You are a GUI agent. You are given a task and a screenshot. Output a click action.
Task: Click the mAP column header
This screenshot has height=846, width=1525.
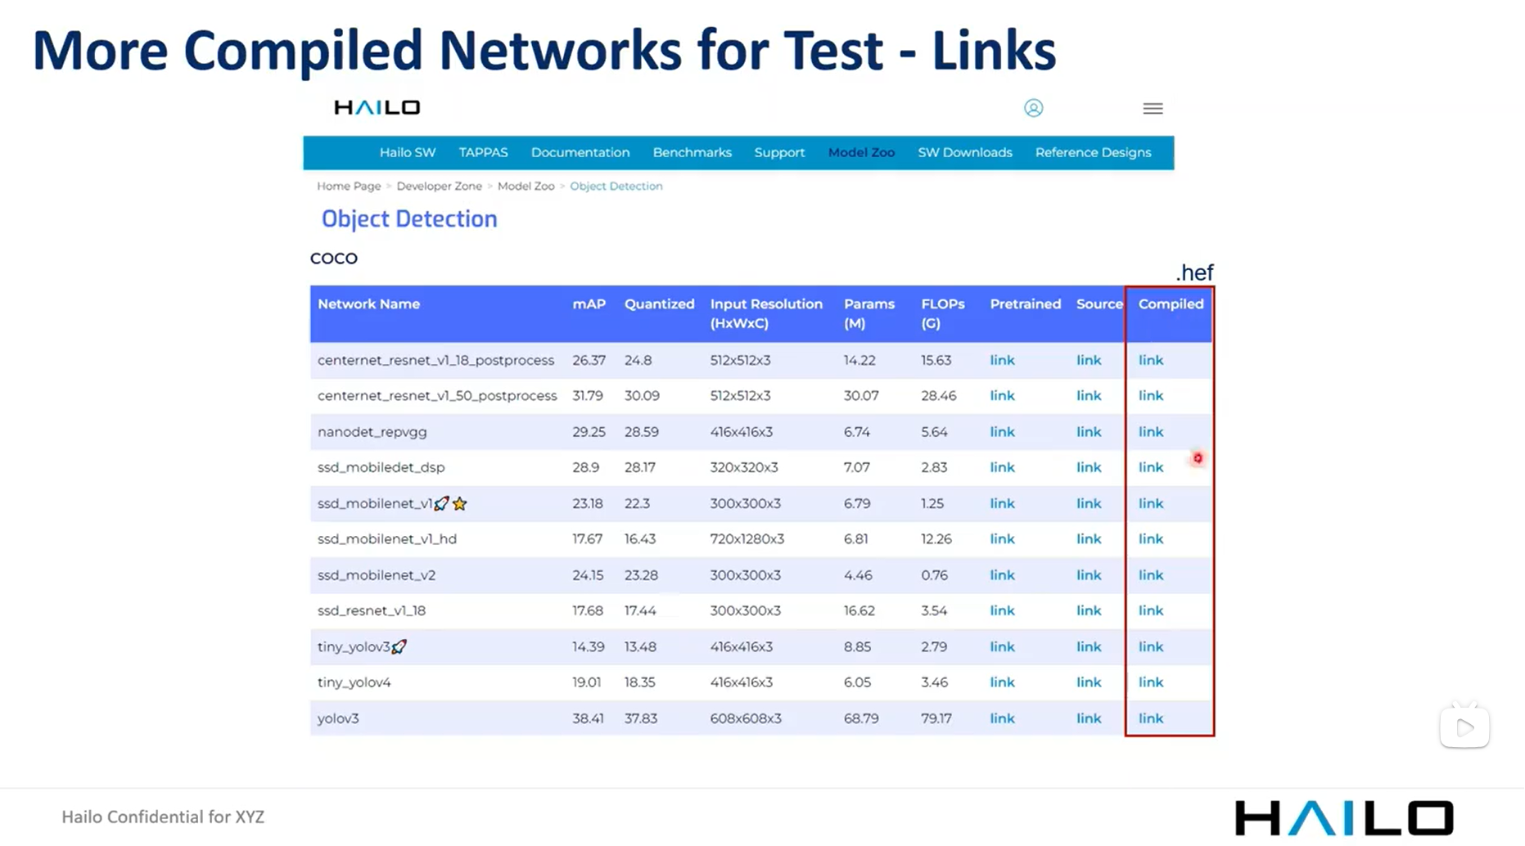coord(589,304)
